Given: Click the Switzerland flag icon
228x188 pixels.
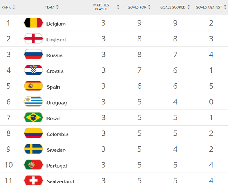Looking at the screenshot, I should (x=33, y=181).
